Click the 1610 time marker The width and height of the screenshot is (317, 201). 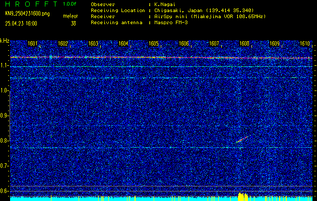(x=305, y=44)
